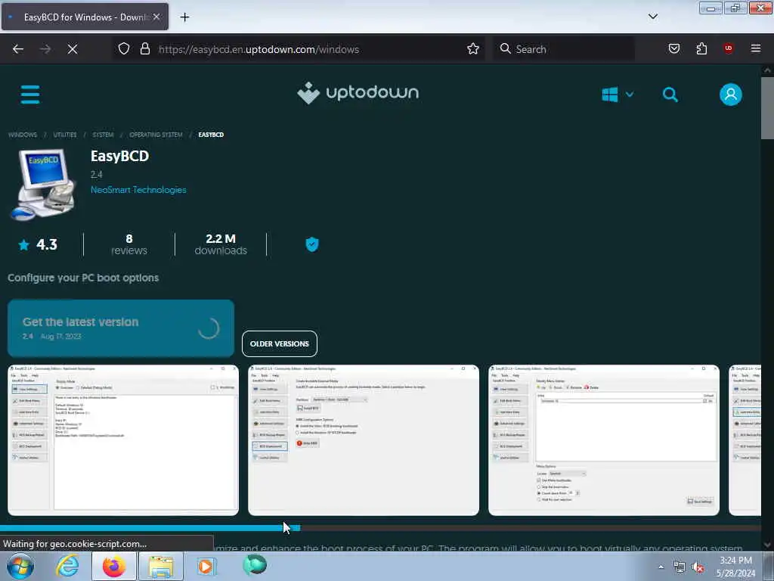This screenshot has width=774, height=581.
Task: Open first EasyBCD screenshot thumbnail
Action: tap(123, 440)
